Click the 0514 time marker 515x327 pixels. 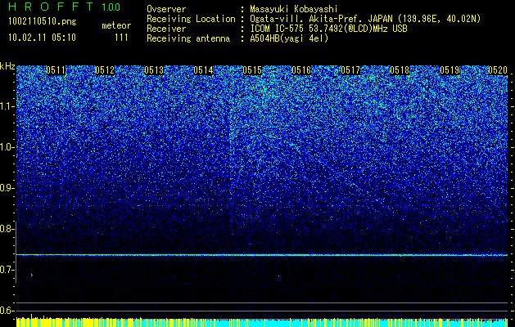pos(203,70)
